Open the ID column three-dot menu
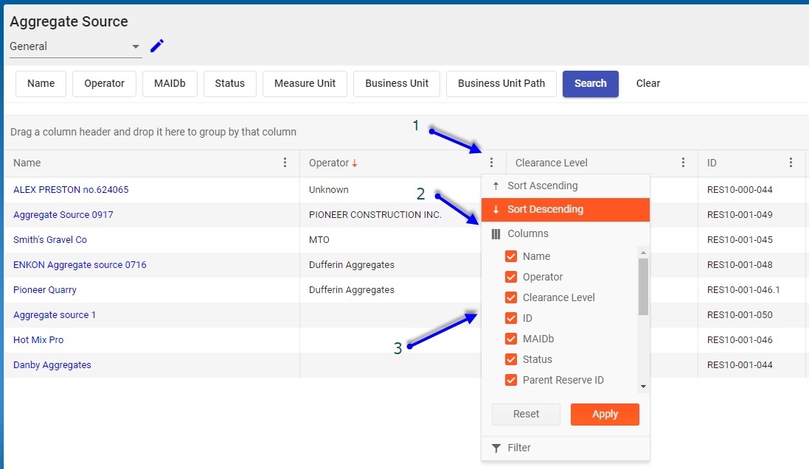The width and height of the screenshot is (809, 469). pos(791,163)
